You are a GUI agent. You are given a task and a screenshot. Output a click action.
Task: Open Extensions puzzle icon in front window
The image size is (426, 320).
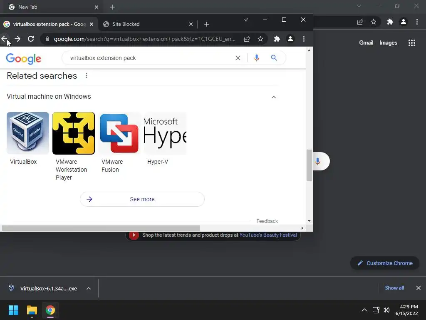click(277, 39)
